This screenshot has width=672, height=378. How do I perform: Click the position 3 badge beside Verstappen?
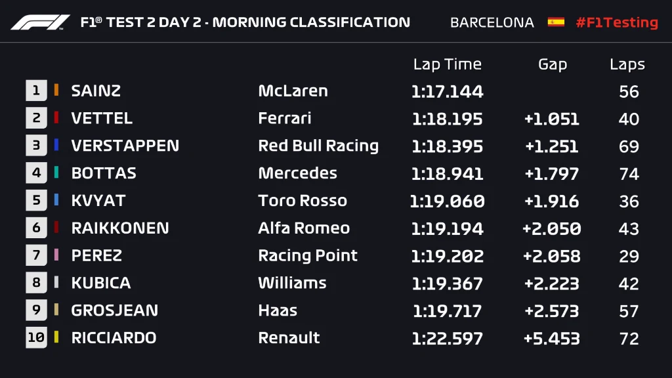[36, 145]
